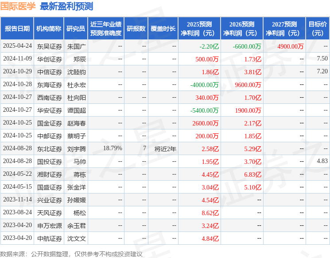Click the 研究员 column header
This screenshot has height=258, width=330.
(76, 29)
